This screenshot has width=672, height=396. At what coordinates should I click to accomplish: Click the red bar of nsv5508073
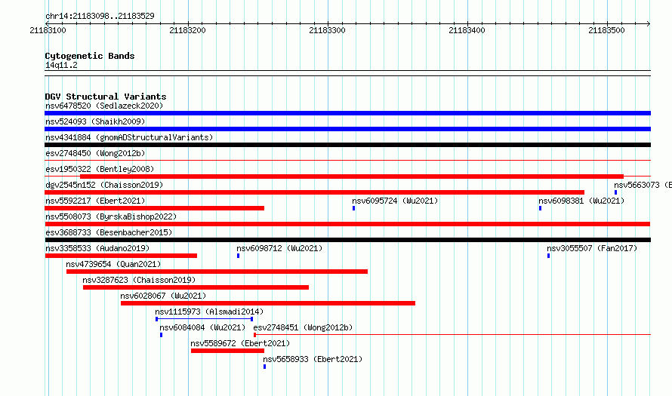click(347, 224)
